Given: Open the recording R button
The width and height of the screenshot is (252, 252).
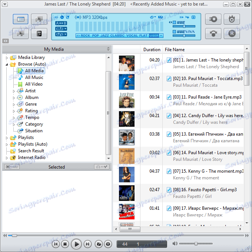Looking at the screenshot, I should coord(232,33).
